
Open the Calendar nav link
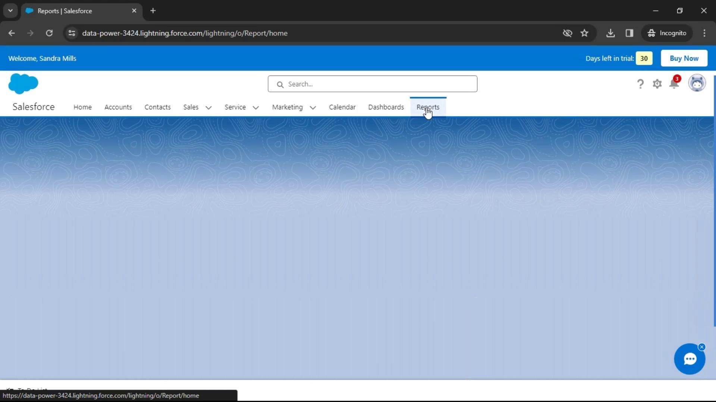point(342,107)
